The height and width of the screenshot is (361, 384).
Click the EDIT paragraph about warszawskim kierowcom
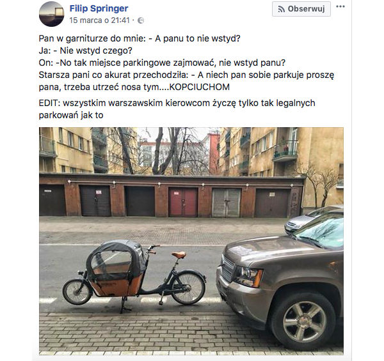pyautogui.click(x=177, y=109)
